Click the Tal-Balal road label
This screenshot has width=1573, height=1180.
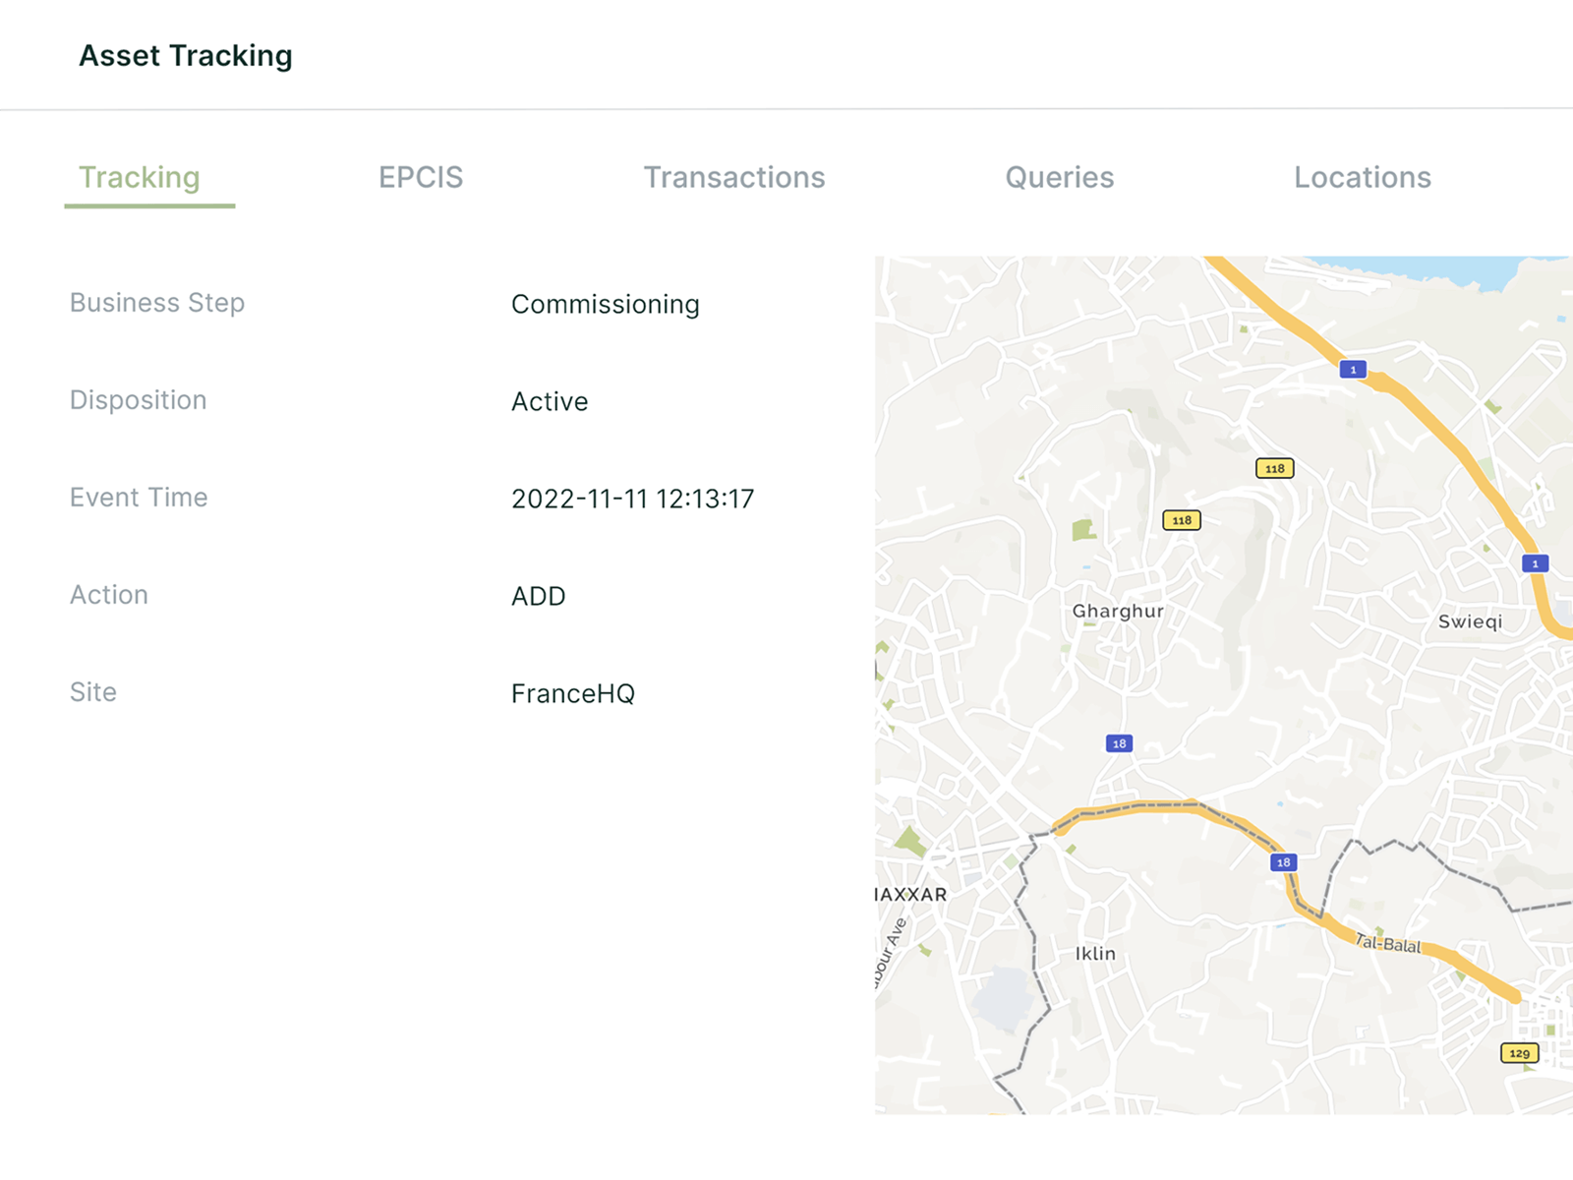pos(1388,944)
